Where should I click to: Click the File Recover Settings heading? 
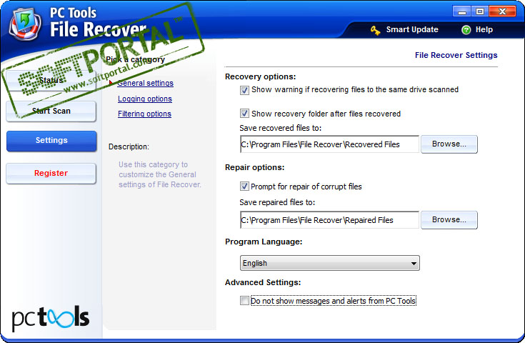[x=456, y=55]
